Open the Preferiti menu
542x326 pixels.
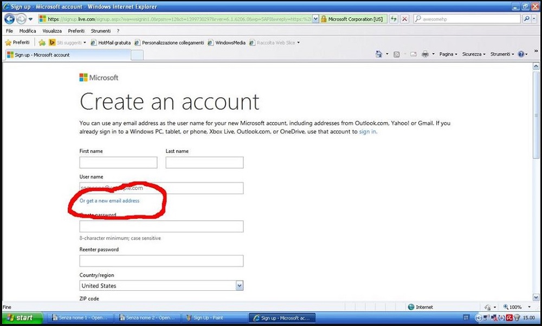[x=76, y=31]
